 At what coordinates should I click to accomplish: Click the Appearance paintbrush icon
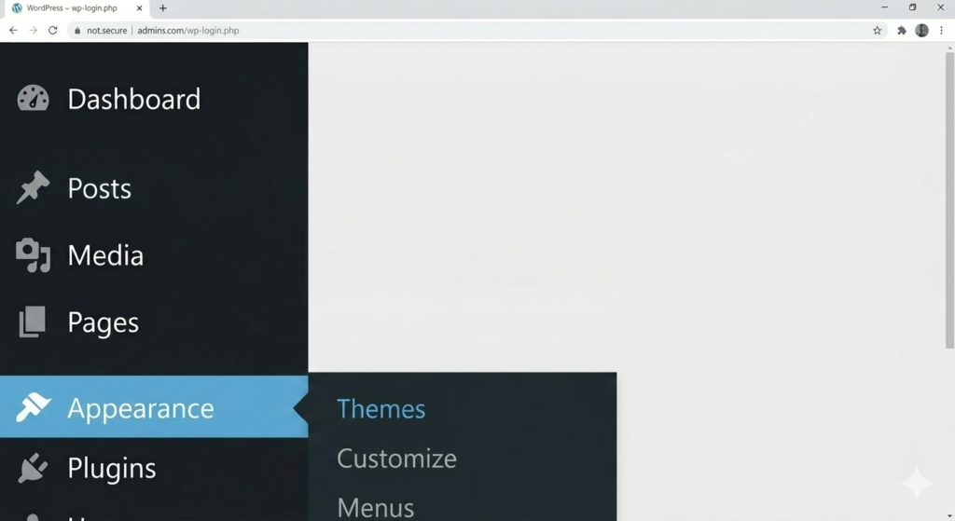point(33,406)
